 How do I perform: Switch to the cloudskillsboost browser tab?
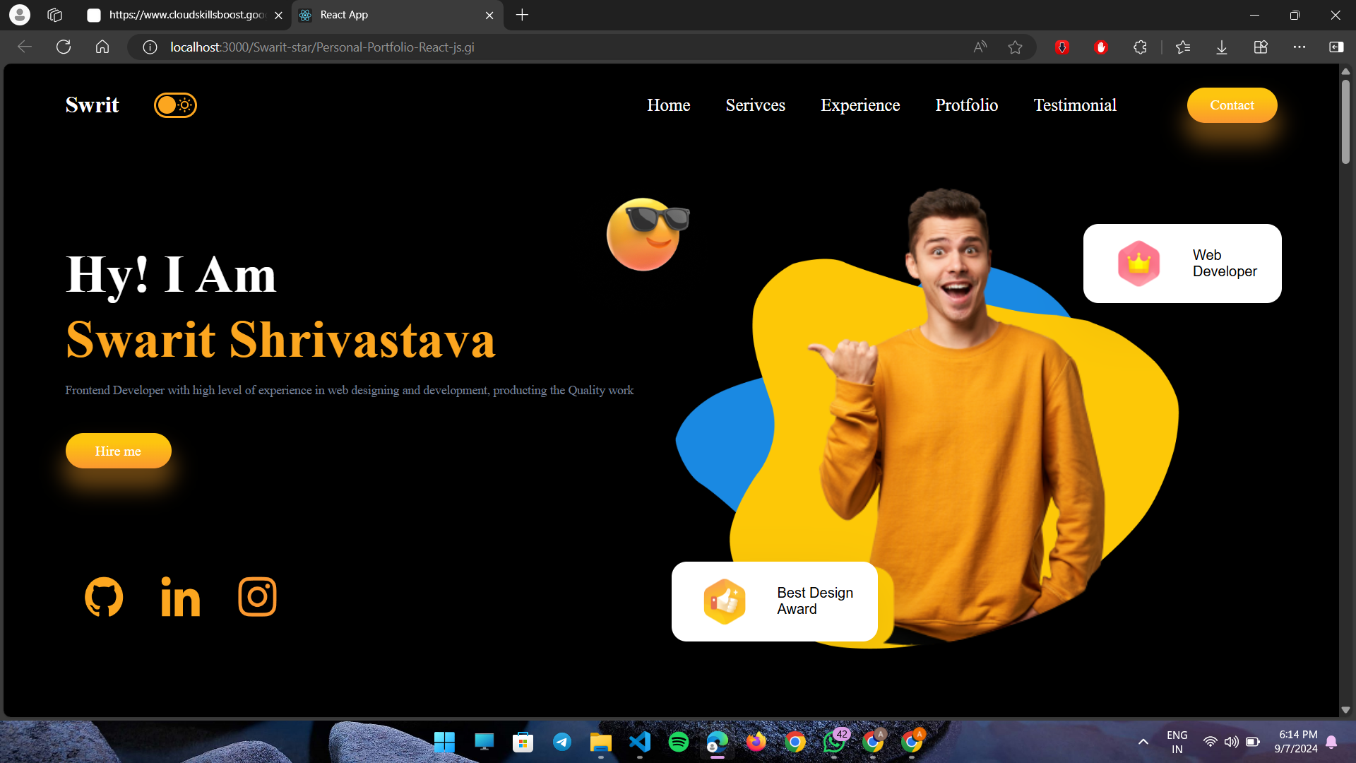coord(185,15)
